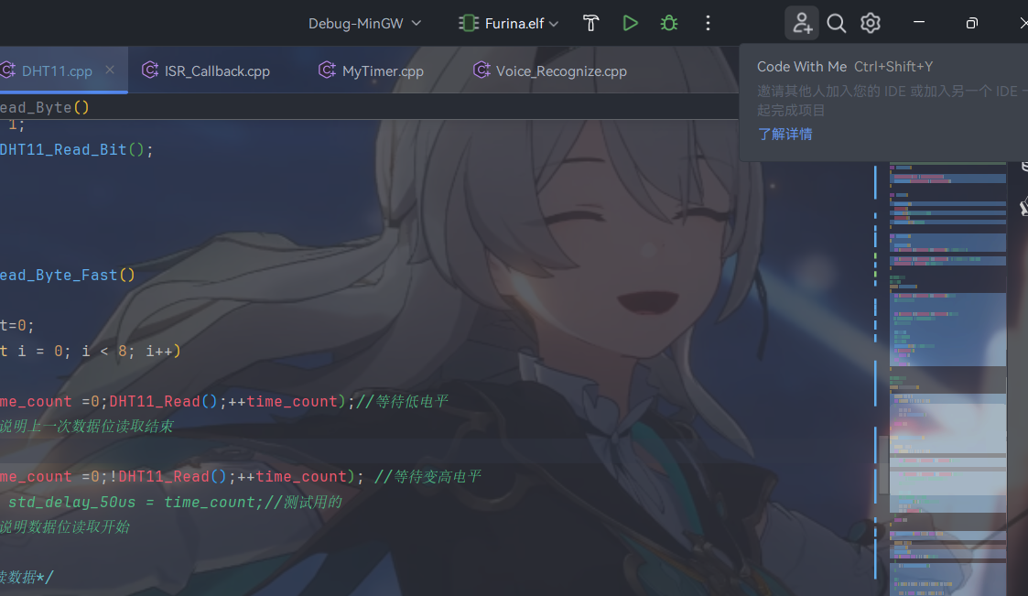Open Search Everywhere magnifier icon
Image resolution: width=1028 pixels, height=596 pixels.
point(836,24)
